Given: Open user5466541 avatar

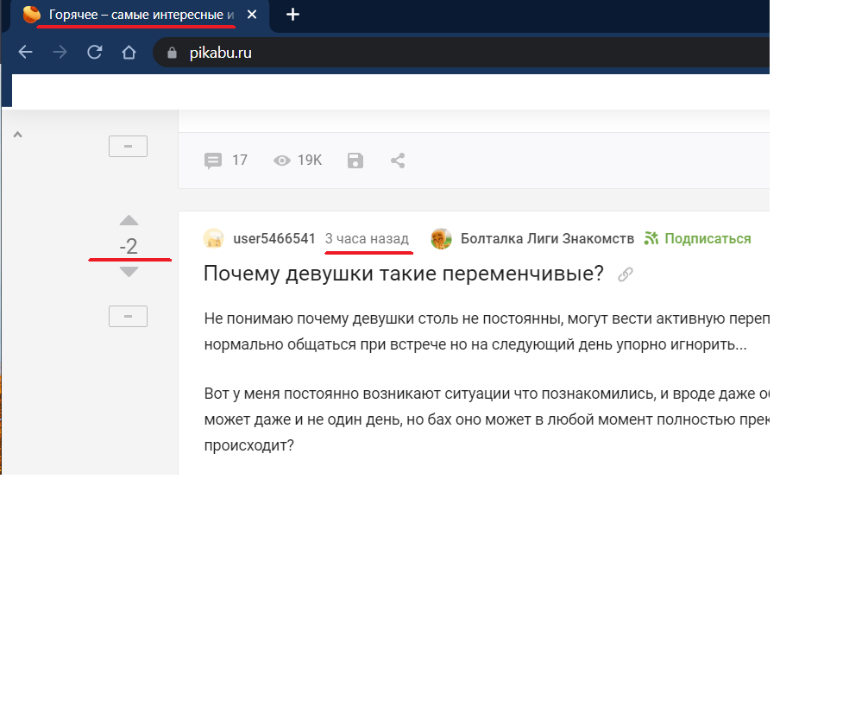Looking at the screenshot, I should (x=213, y=239).
